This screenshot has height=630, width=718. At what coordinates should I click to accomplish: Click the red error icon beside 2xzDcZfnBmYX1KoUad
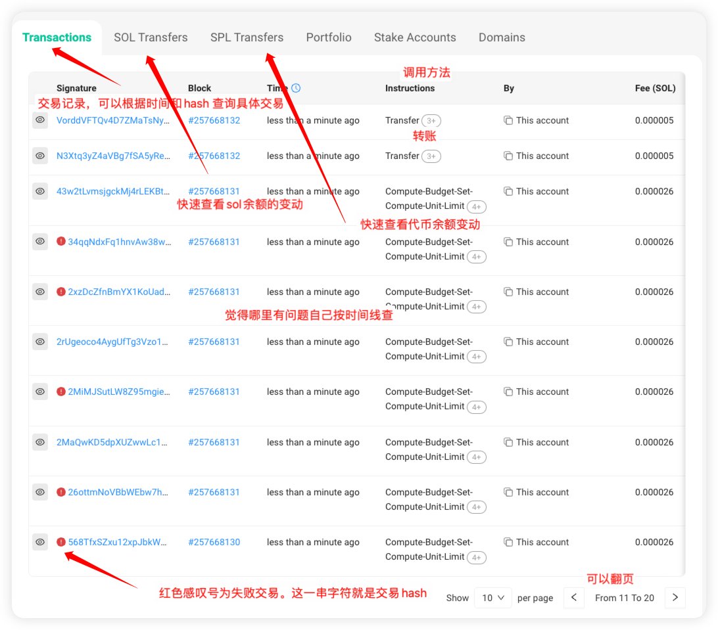[60, 292]
